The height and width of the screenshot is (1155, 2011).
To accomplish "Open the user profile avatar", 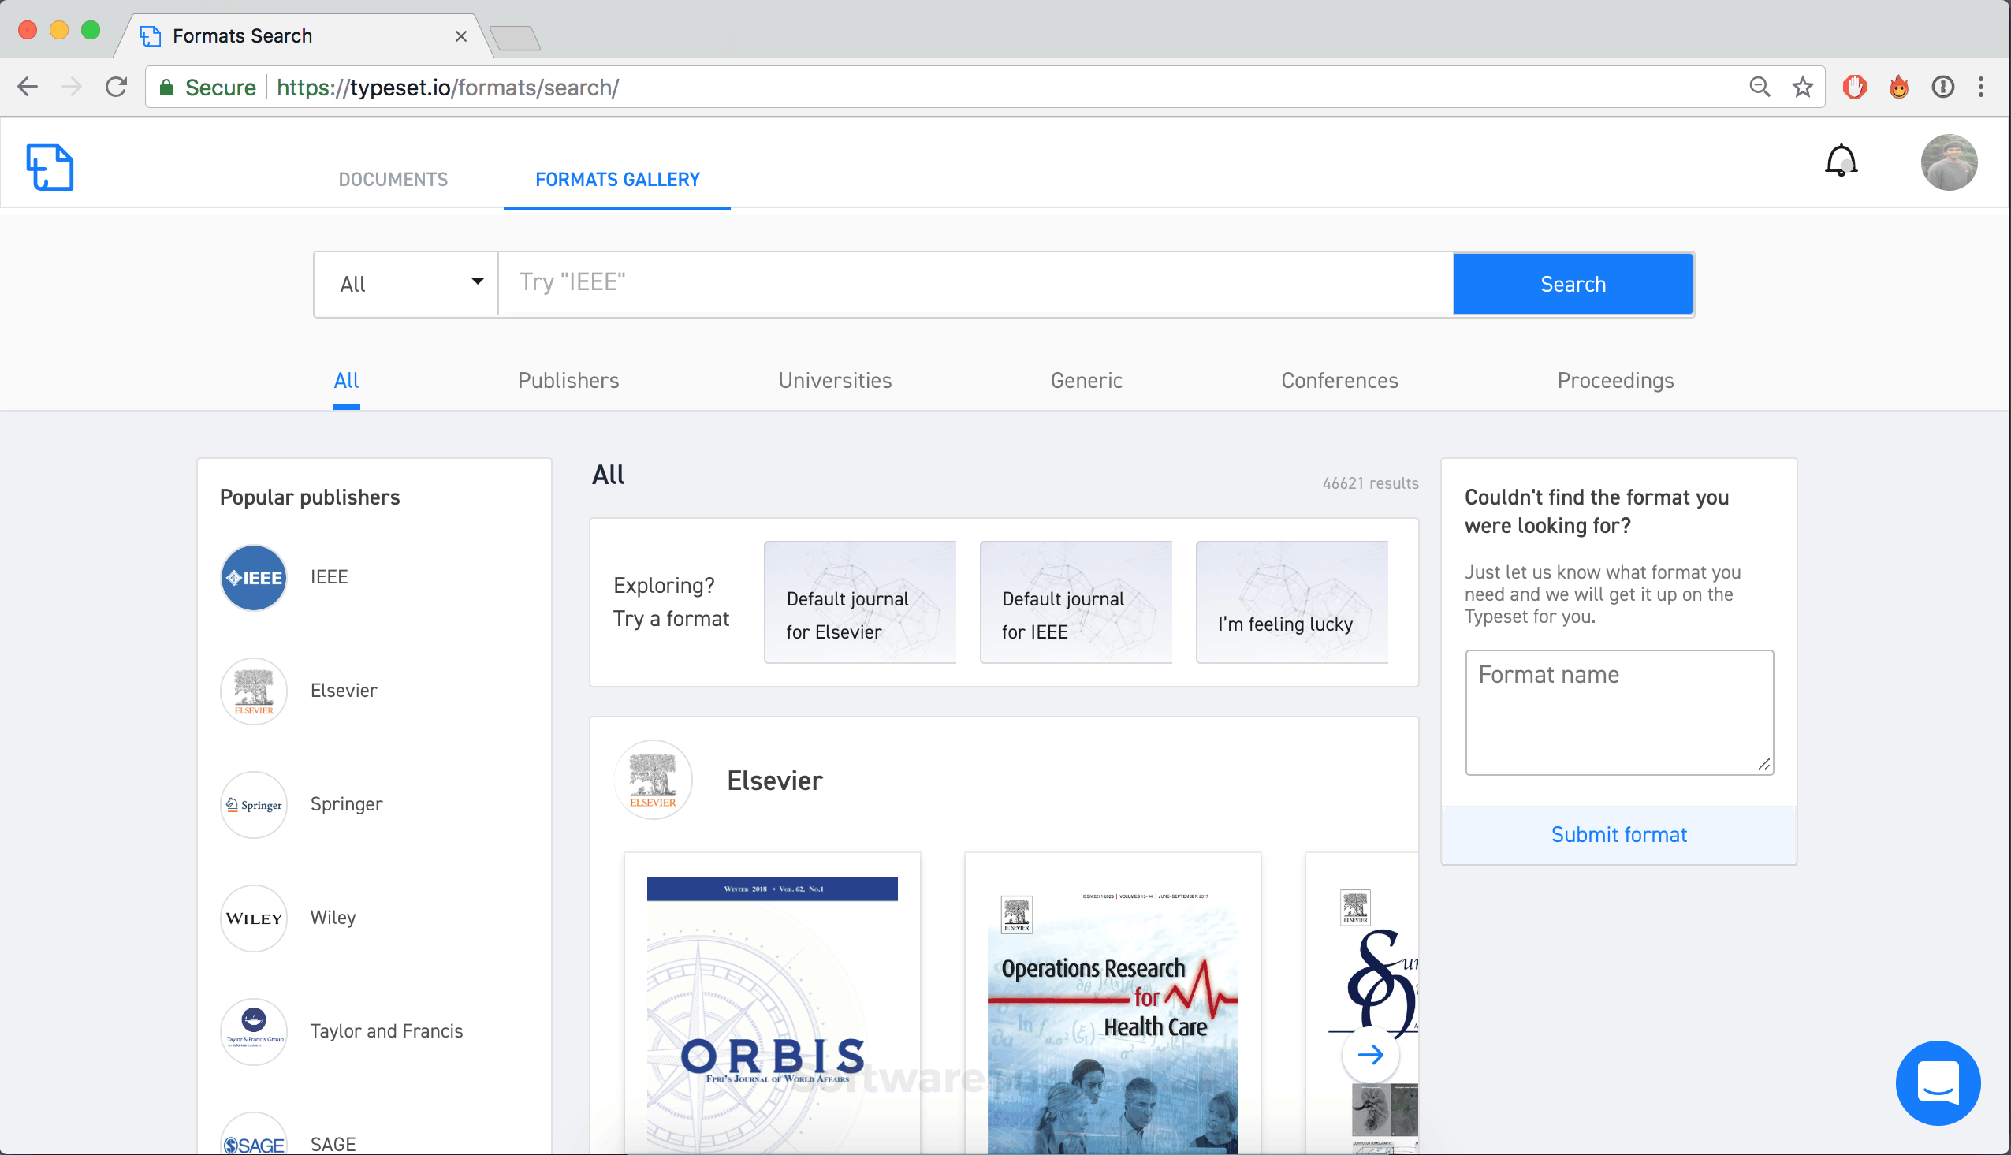I will [1949, 162].
